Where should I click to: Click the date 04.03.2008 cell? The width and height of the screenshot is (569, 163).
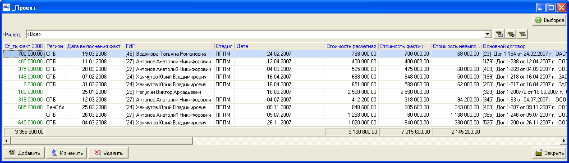pos(95,123)
